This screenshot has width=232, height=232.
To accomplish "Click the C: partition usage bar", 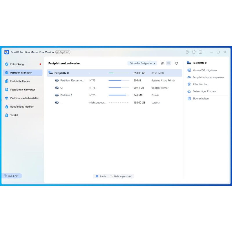I will tap(119, 88).
